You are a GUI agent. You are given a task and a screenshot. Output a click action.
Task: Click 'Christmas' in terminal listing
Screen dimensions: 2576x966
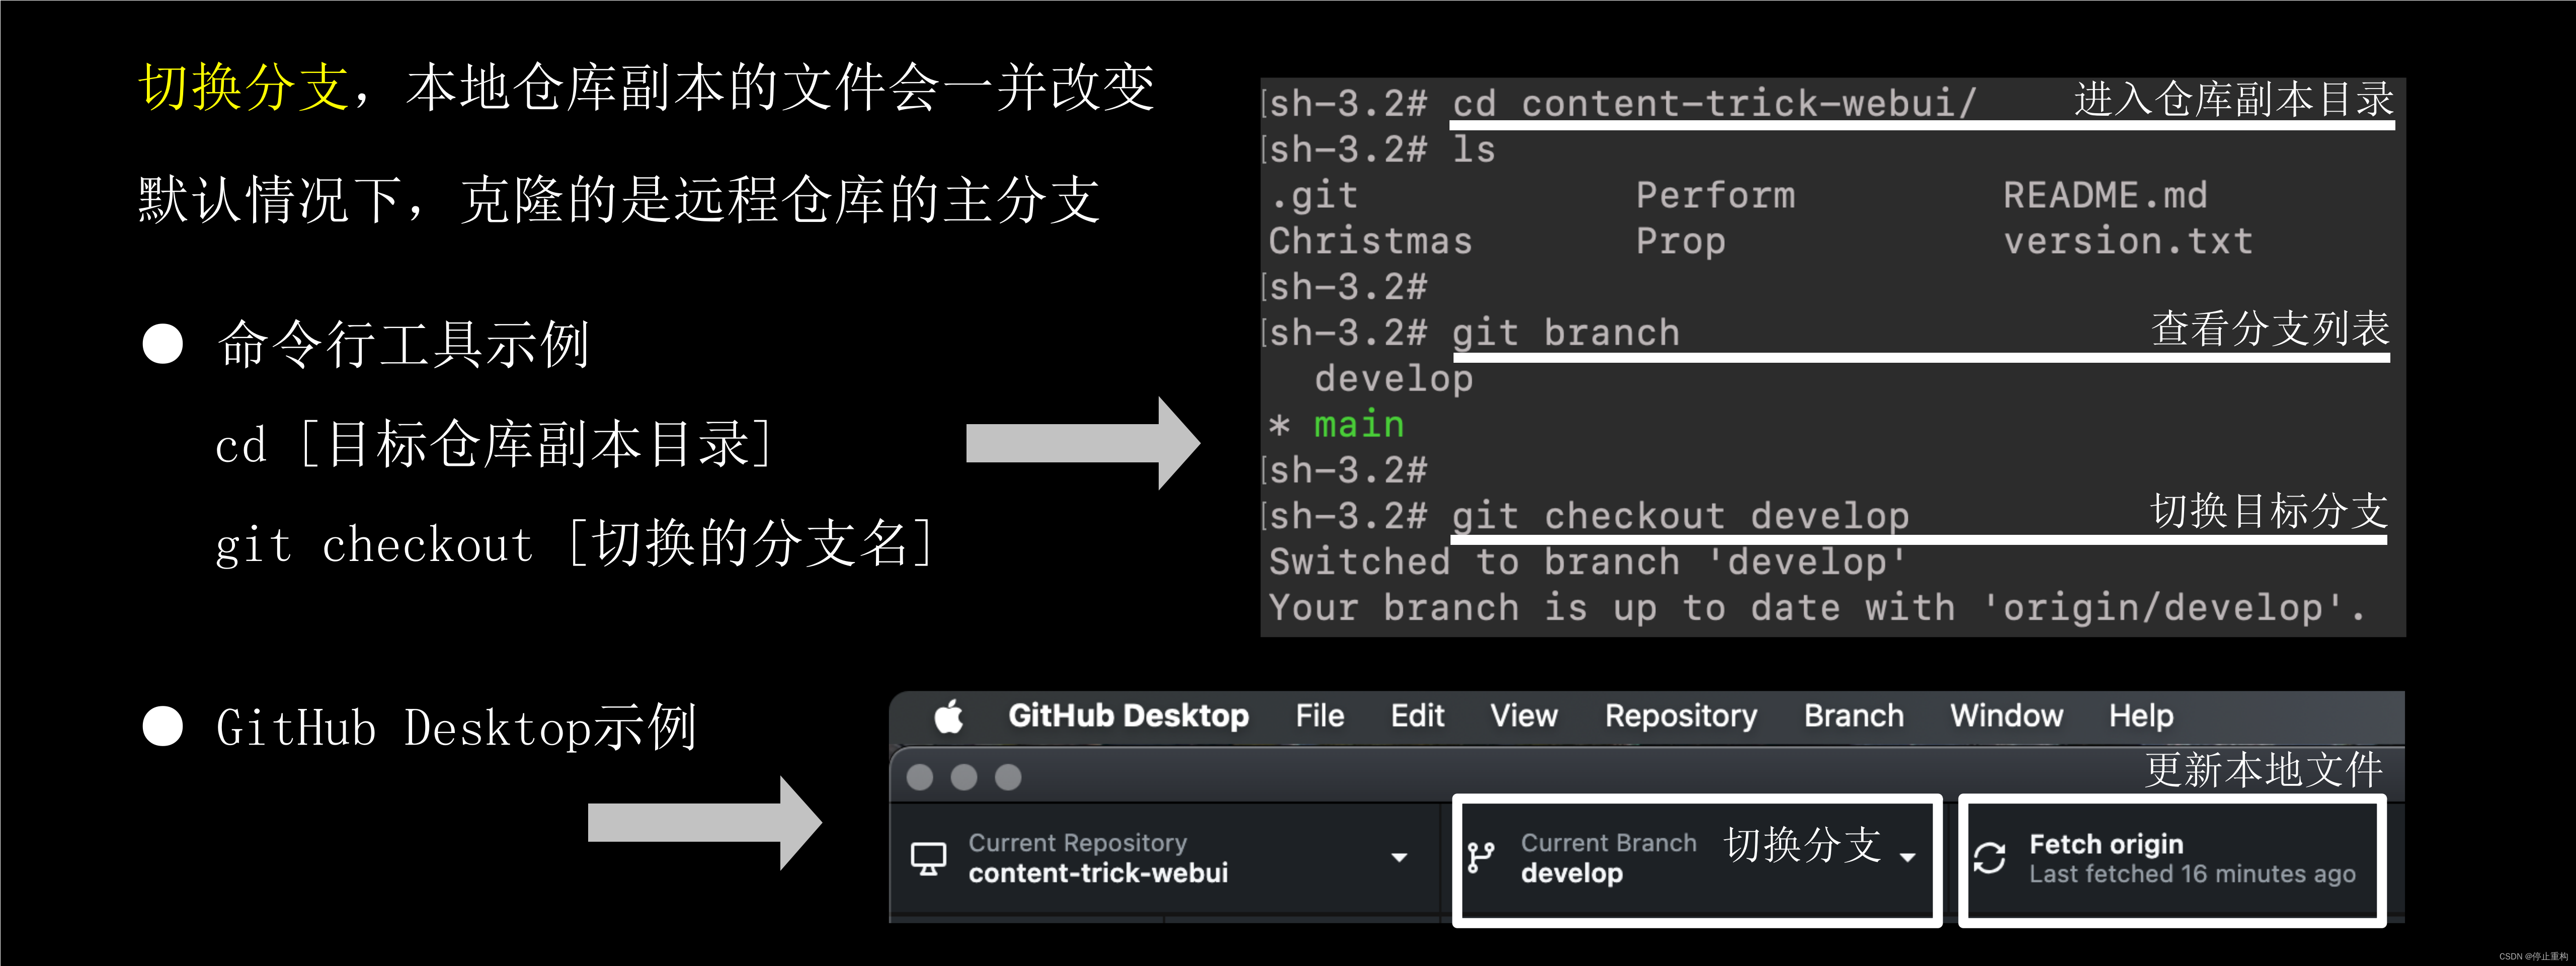[x=1371, y=241]
